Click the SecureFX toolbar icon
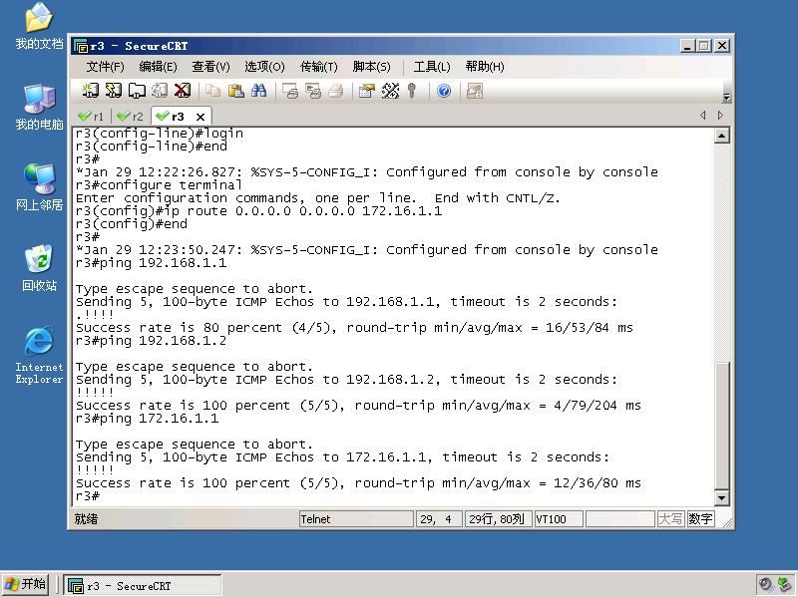The width and height of the screenshot is (798, 598). point(475,91)
